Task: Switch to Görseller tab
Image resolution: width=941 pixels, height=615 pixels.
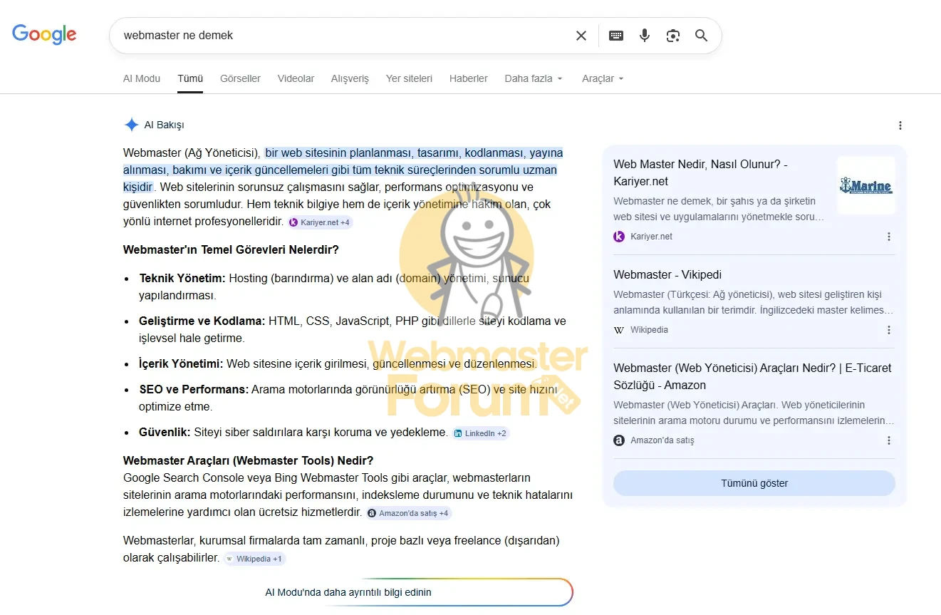Action: pyautogui.click(x=240, y=78)
